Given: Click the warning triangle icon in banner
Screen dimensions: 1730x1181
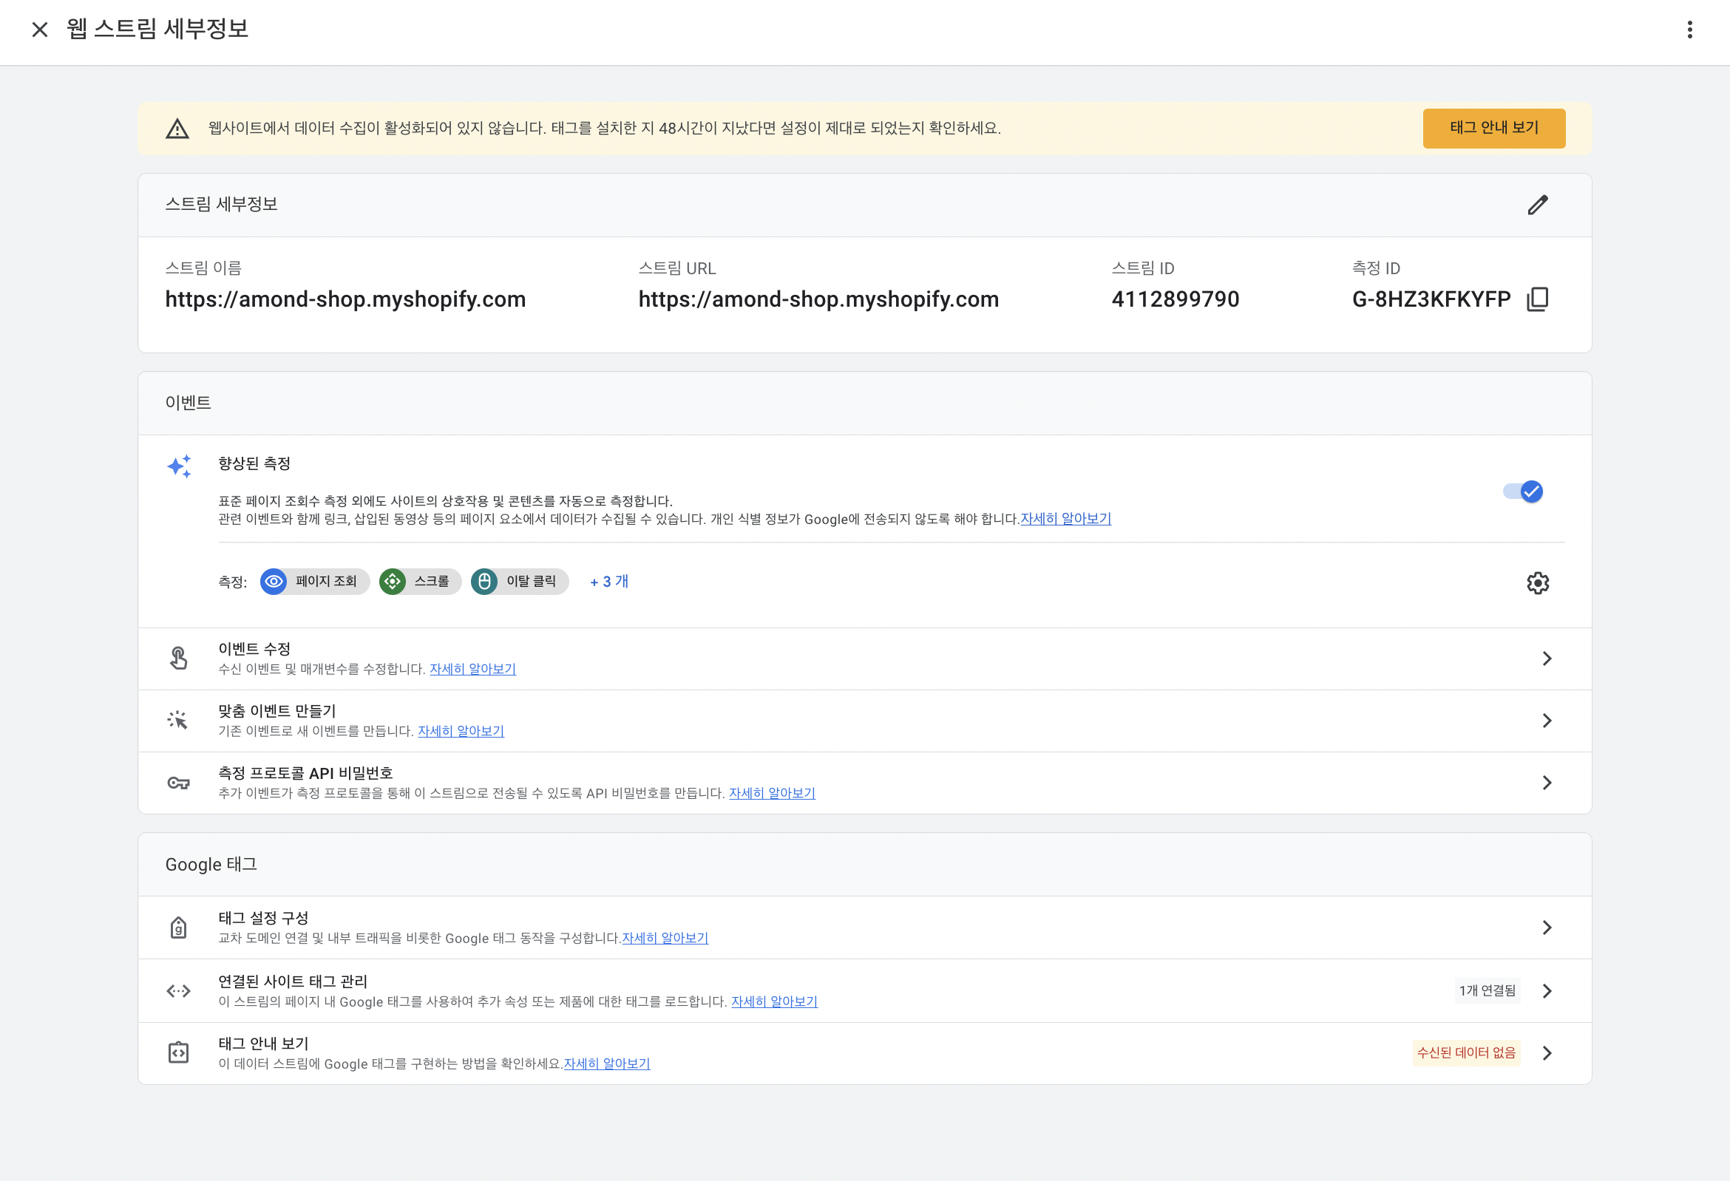Looking at the screenshot, I should (x=177, y=129).
